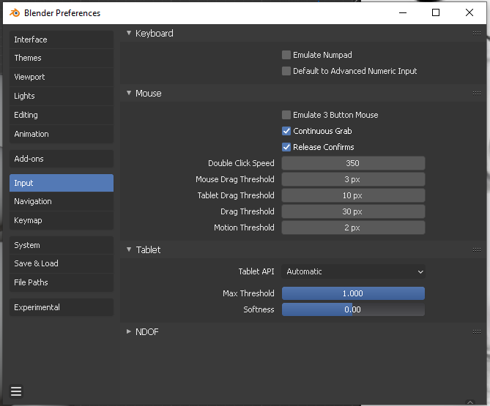
Task: Open the Keymap section
Action: tap(62, 220)
